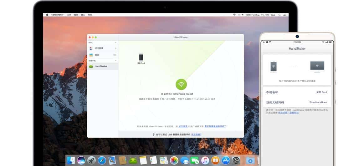Image resolution: width=338 pixels, height=166 pixels.
Task: Select the detected phone icon on radar
Action: 141,57
